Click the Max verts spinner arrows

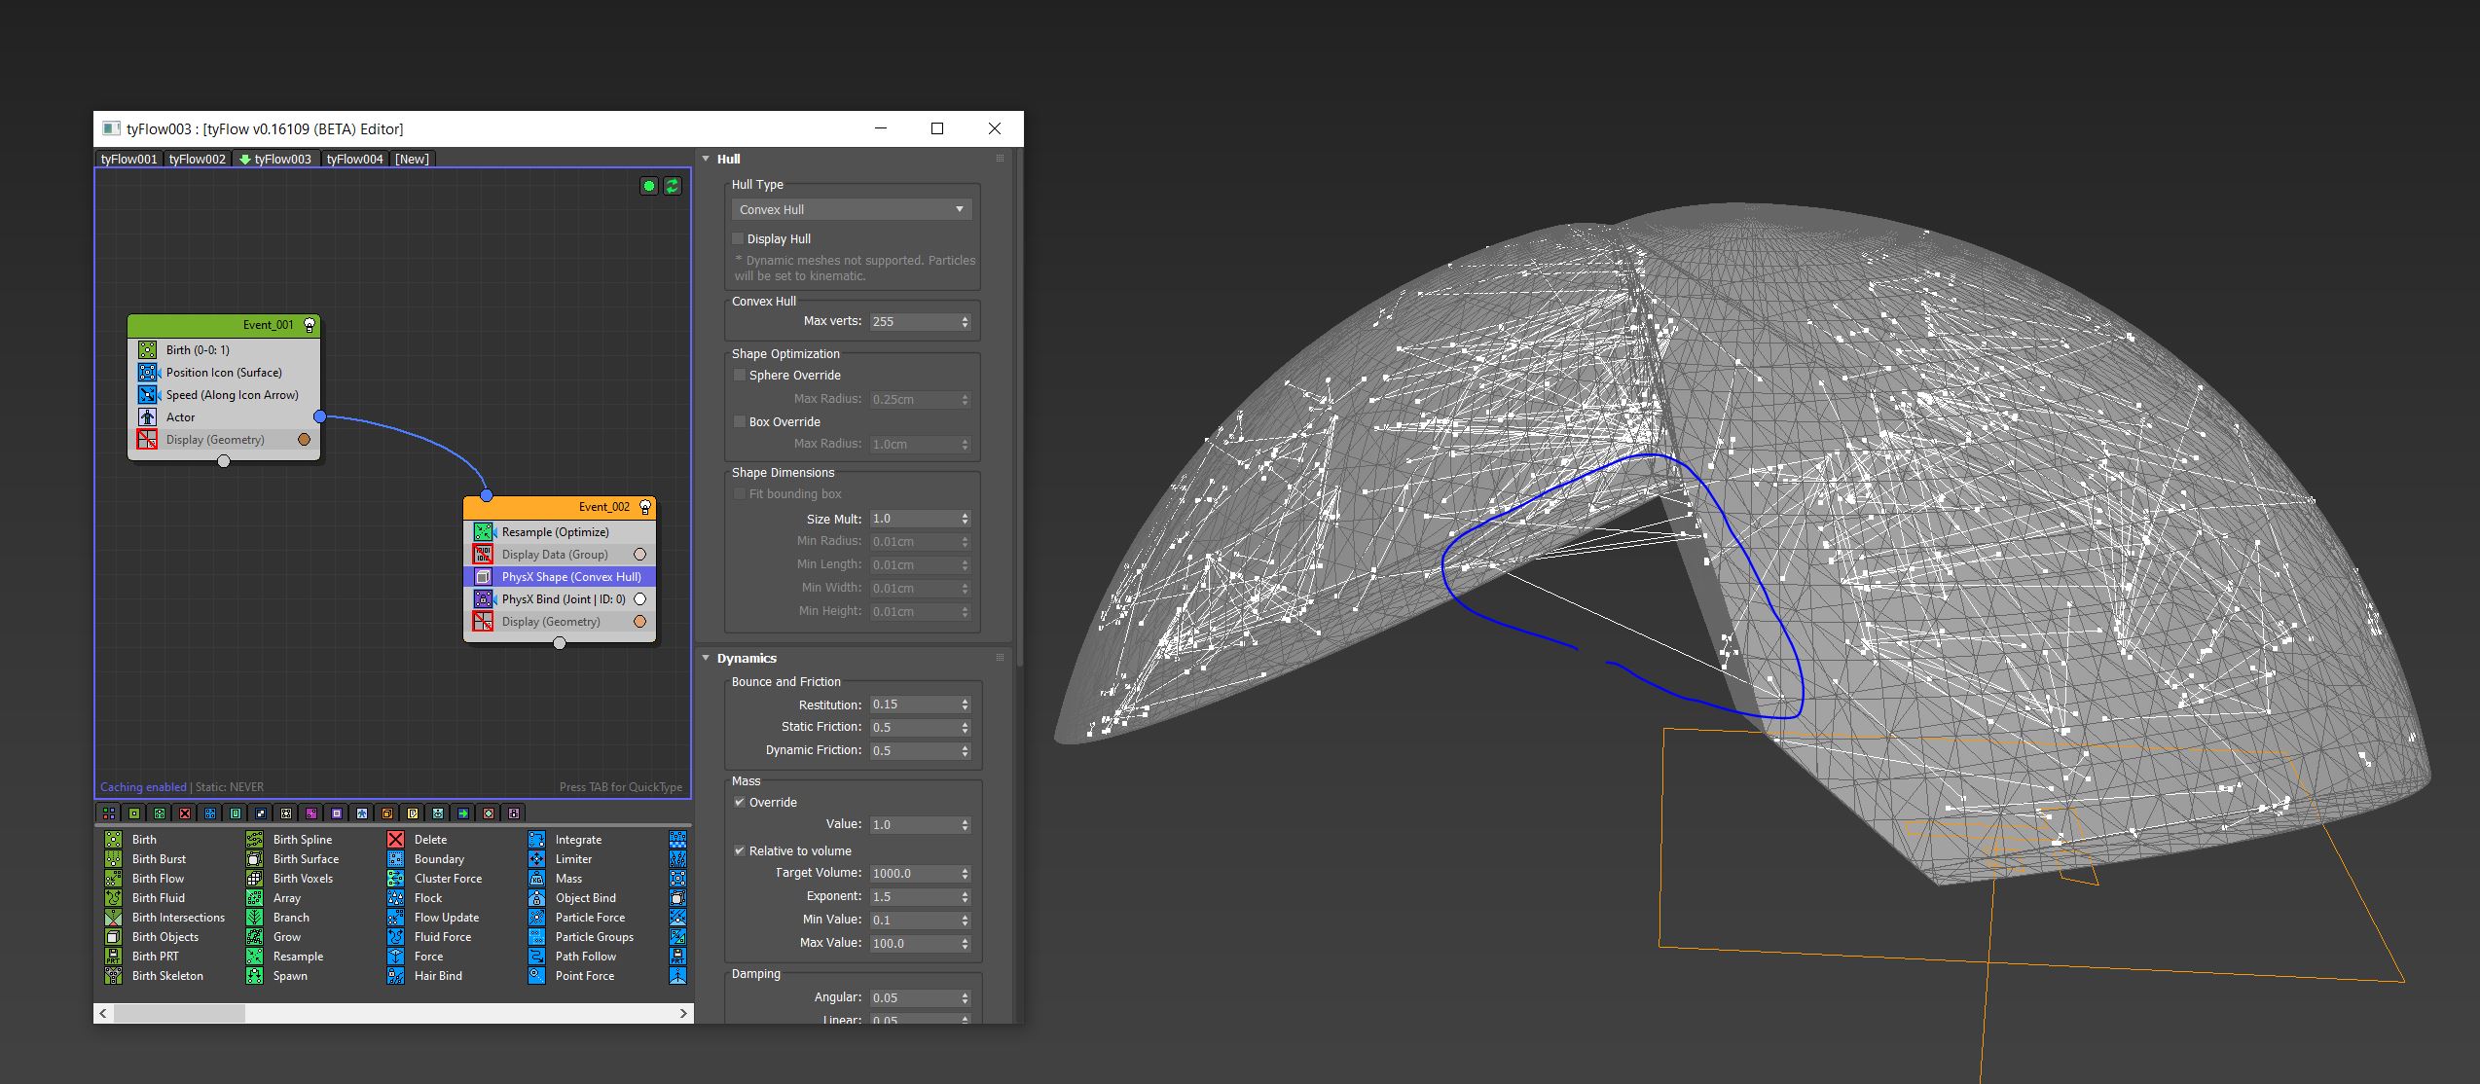click(965, 321)
